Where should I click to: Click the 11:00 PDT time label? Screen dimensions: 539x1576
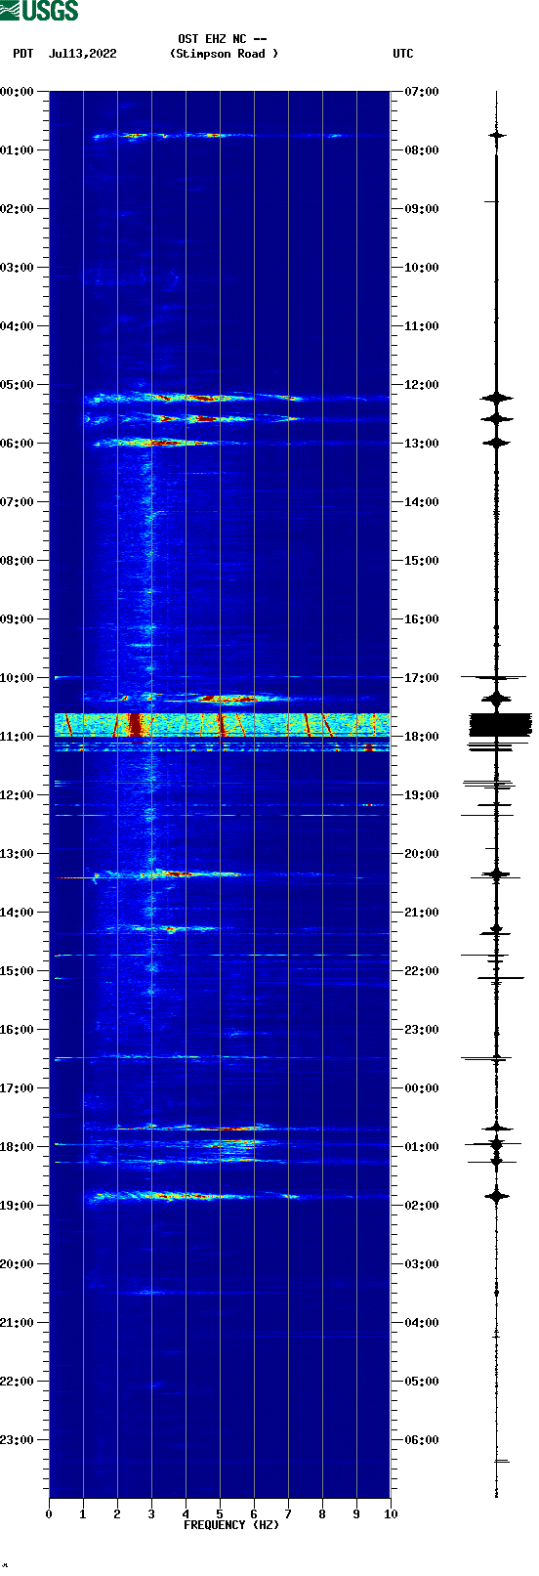[x=18, y=737]
